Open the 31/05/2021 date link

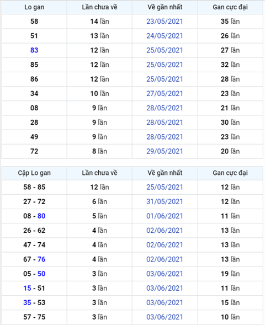(165, 201)
